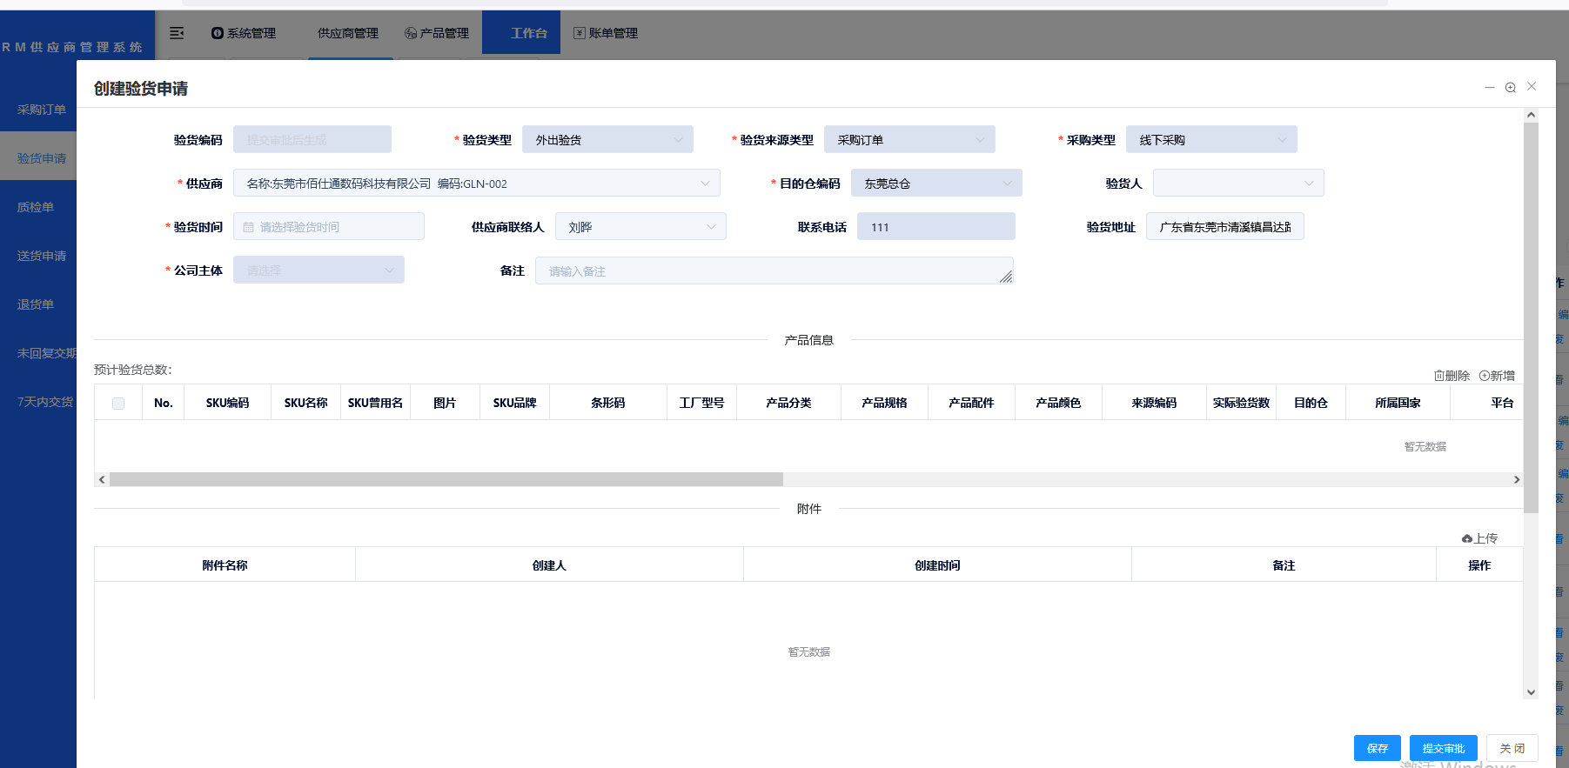1569x768 pixels.
Task: Select 采购订单 in the sidebar
Action: [x=40, y=110]
